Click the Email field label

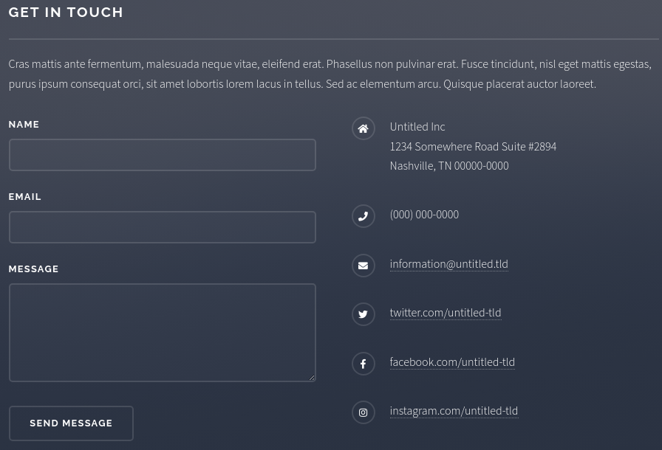point(25,197)
